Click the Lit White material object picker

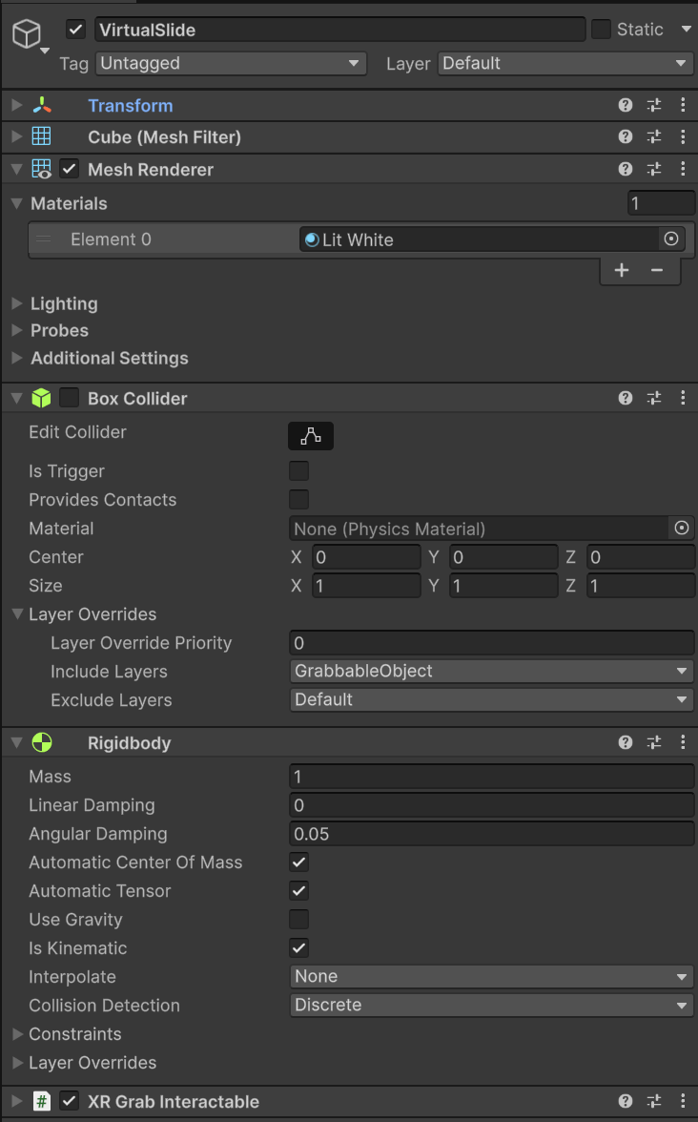pyautogui.click(x=671, y=239)
